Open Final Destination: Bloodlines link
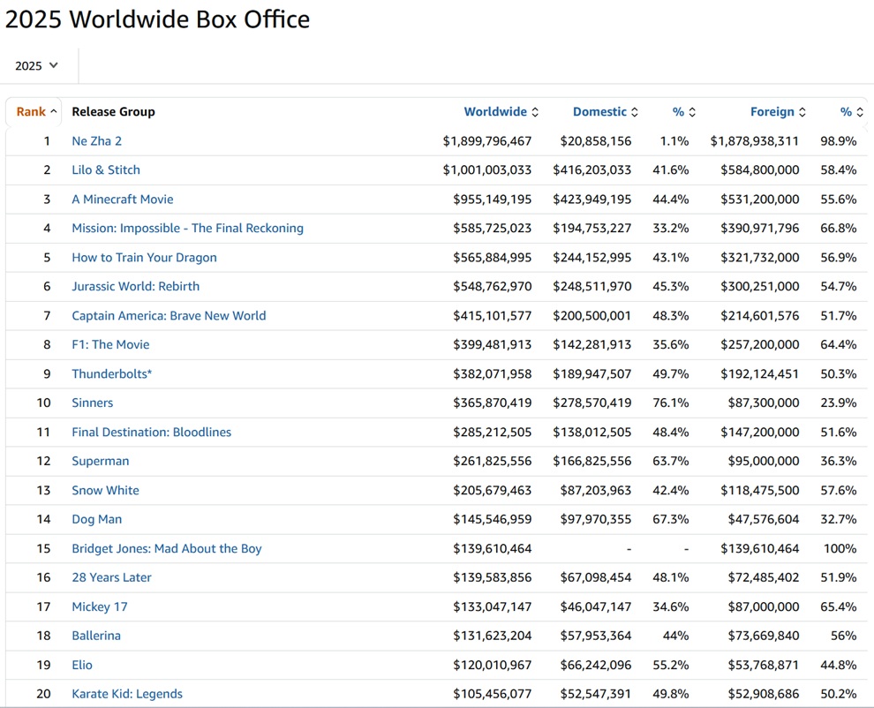This screenshot has width=874, height=708. pyautogui.click(x=151, y=432)
